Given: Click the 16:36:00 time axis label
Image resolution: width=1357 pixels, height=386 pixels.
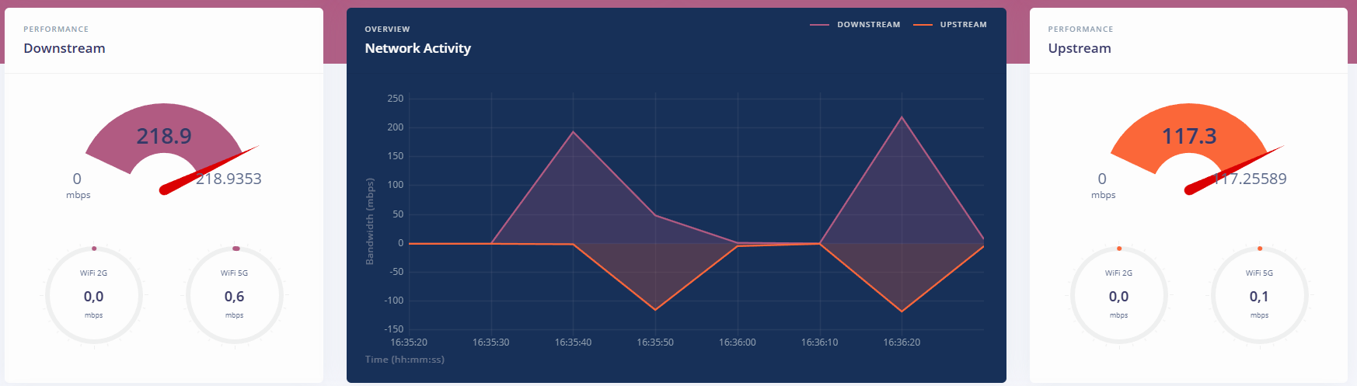Looking at the screenshot, I should point(738,343).
